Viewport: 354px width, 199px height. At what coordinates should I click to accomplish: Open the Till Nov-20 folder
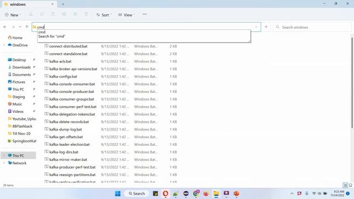(19, 134)
